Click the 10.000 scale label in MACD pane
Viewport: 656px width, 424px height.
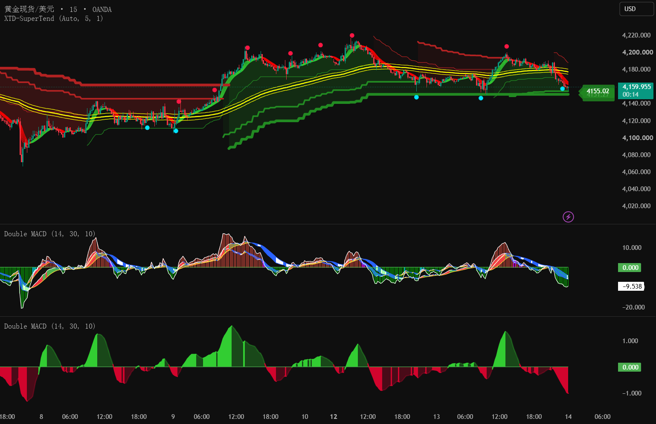pos(632,248)
